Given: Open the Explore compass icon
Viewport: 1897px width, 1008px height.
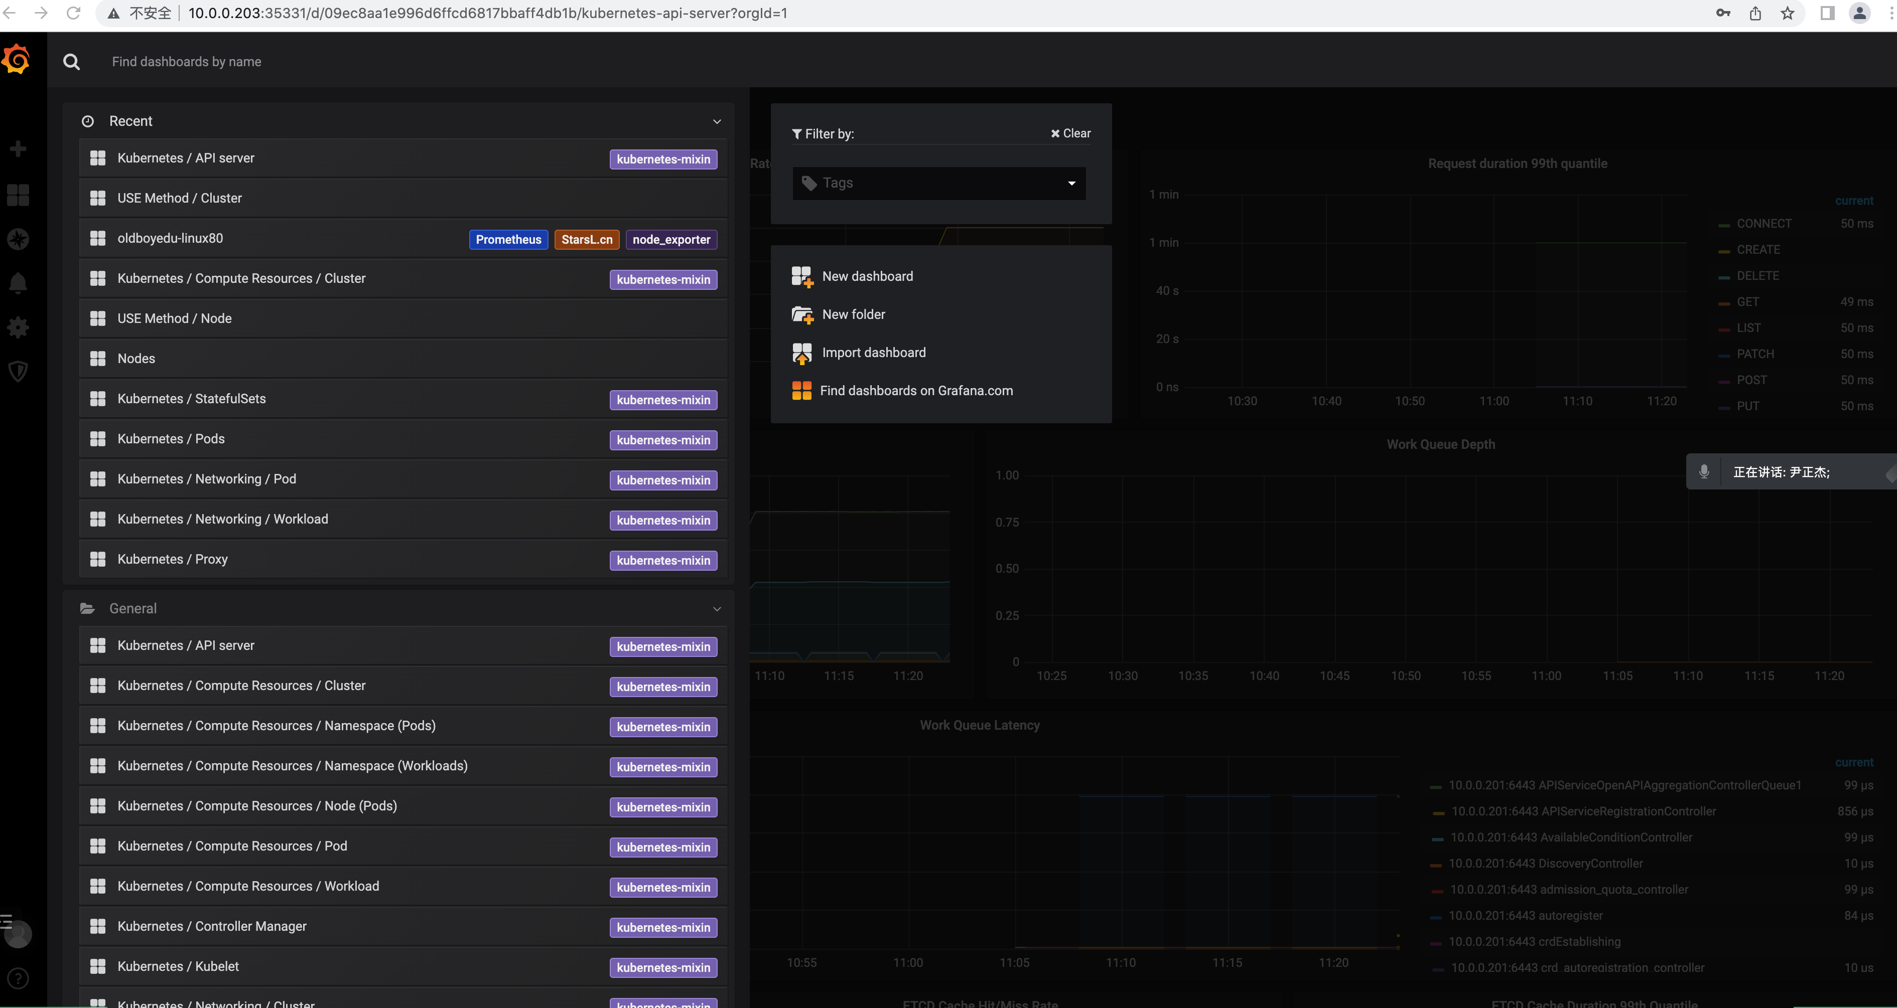Looking at the screenshot, I should pyautogui.click(x=18, y=239).
